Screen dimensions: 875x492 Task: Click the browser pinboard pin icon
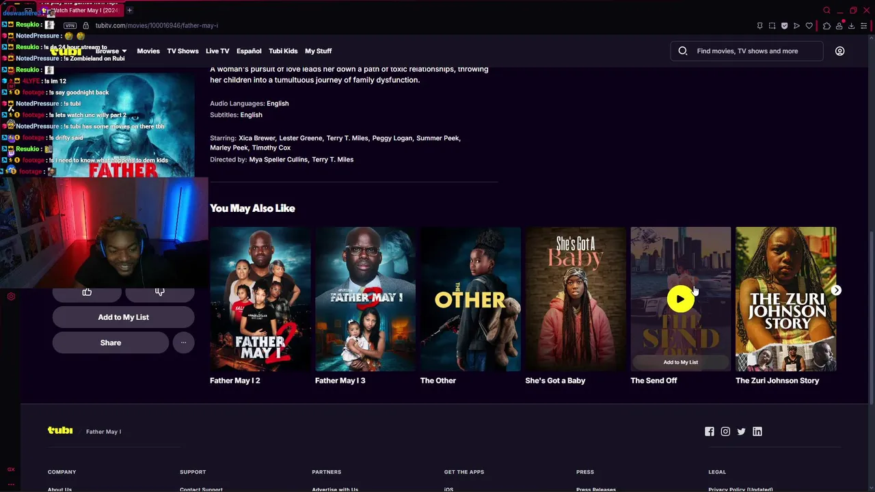click(x=759, y=26)
